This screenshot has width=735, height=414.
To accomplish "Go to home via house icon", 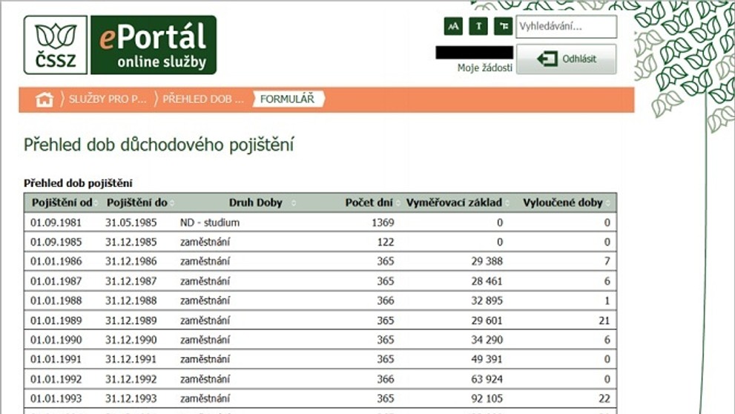I will (45, 99).
